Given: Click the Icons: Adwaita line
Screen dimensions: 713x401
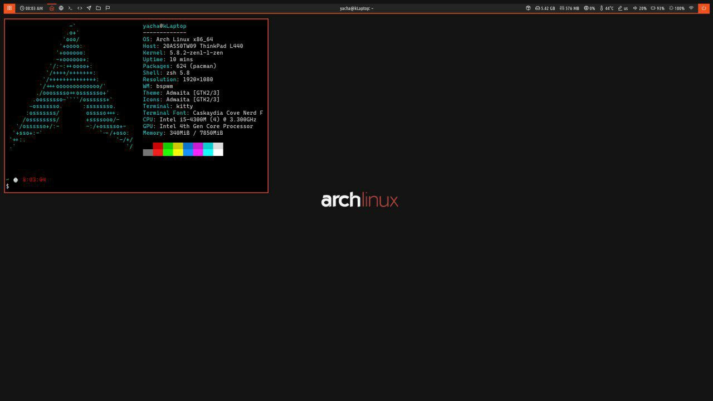Looking at the screenshot, I should (181, 100).
